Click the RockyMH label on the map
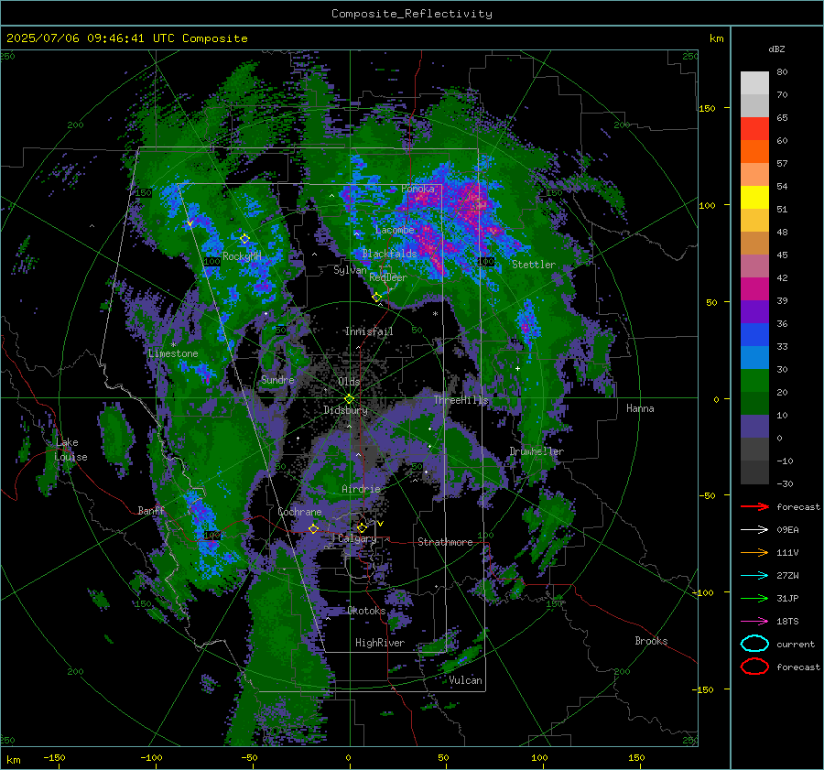The width and height of the screenshot is (824, 770). (x=242, y=256)
